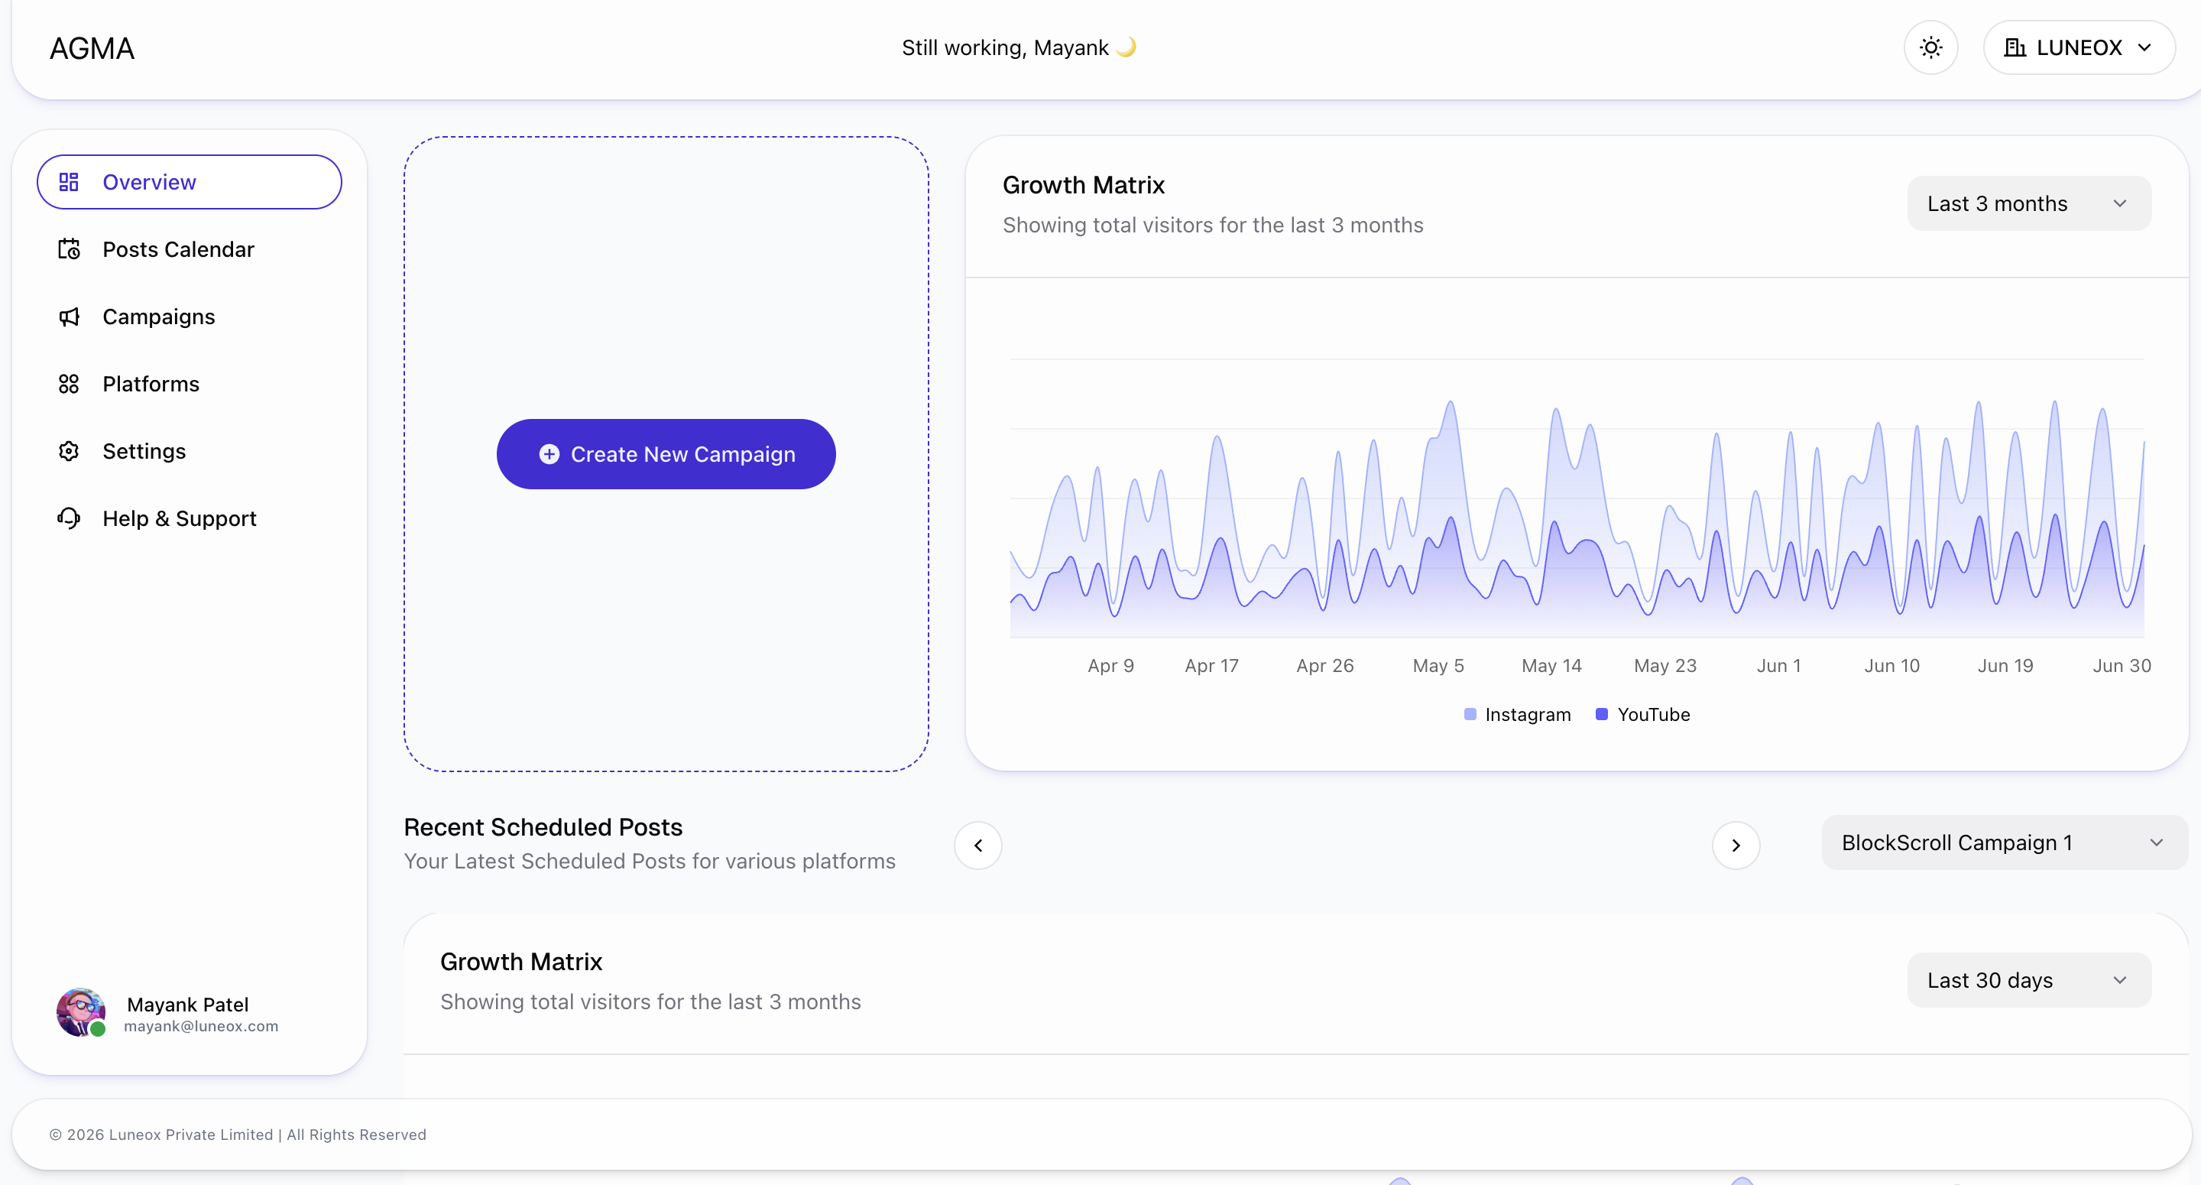
Task: Click the mayank@luneox.com email text
Action: coord(201,1026)
